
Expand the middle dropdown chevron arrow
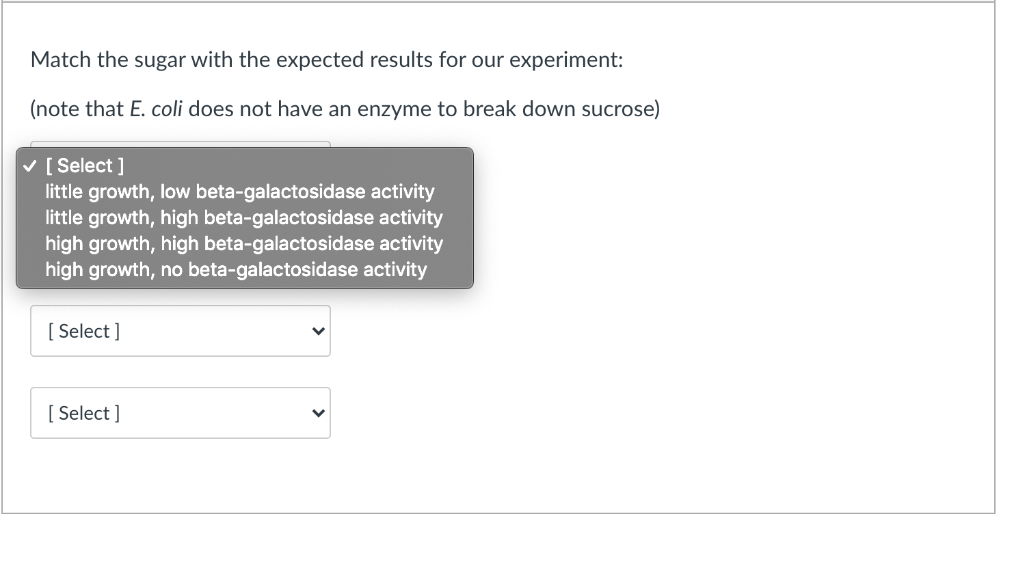[318, 331]
